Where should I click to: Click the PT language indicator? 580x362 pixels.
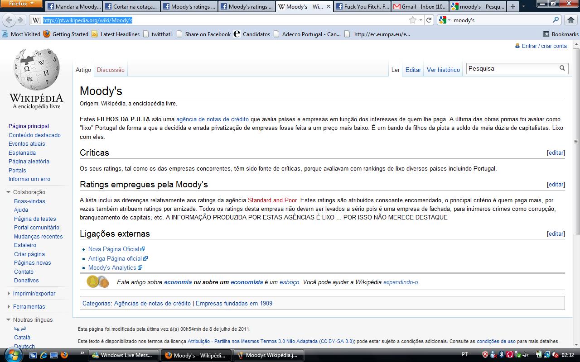(465, 354)
